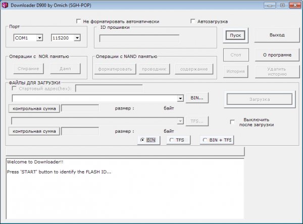Click the TFS checksum value field
Image resolution: width=303 pixels, height=224 pixels.
click(x=80, y=131)
